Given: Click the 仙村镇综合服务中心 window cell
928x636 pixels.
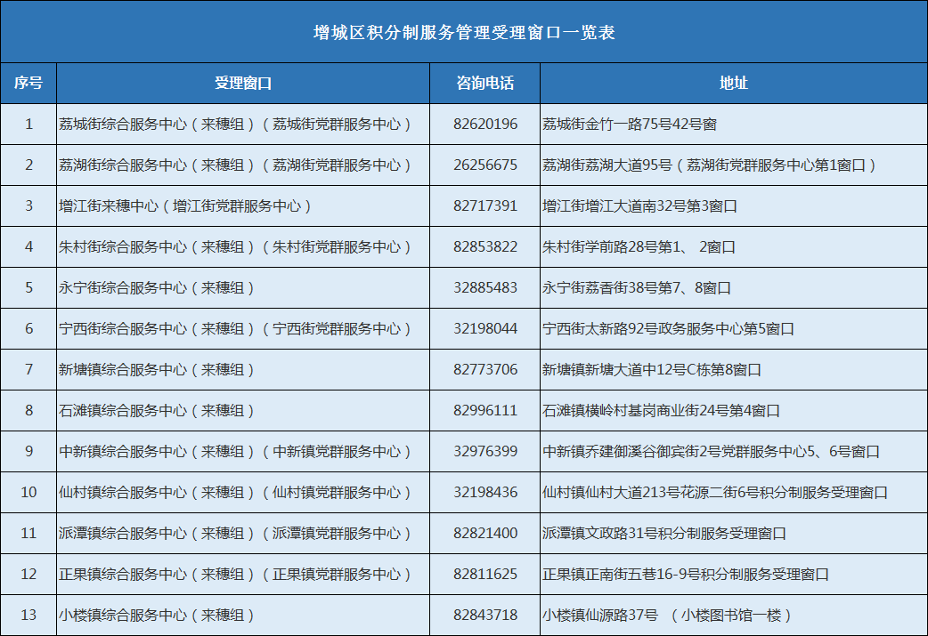Looking at the screenshot, I should click(x=242, y=493).
